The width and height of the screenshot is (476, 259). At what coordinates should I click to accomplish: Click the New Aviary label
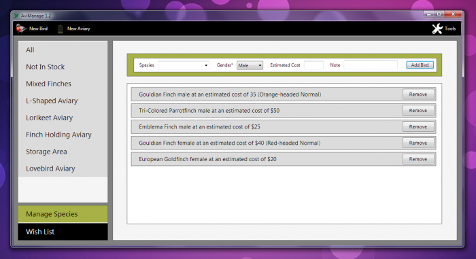tap(79, 29)
